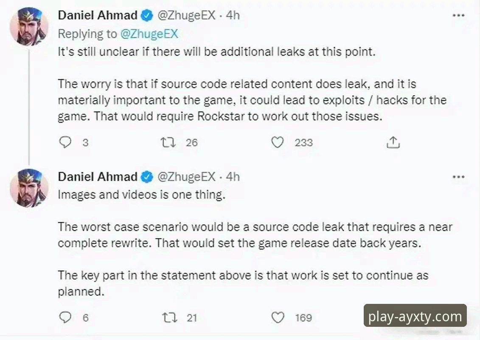Viewport: 480px width, 340px height.
Task: Open the 4h timestamp of the first tweet
Action: [x=233, y=16]
